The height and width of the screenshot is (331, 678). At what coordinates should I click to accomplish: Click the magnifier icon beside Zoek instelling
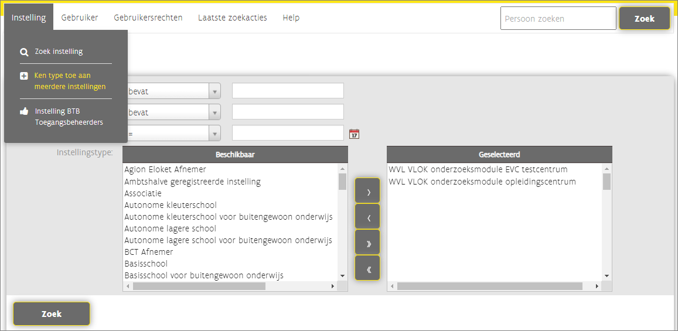pyautogui.click(x=24, y=52)
